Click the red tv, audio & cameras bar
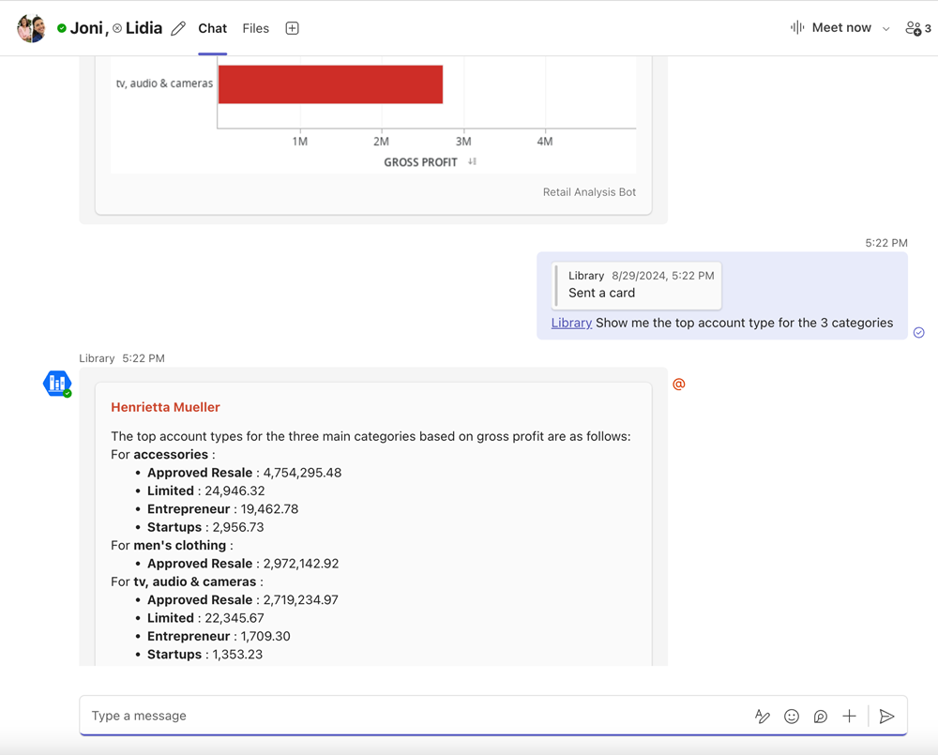 coord(330,84)
